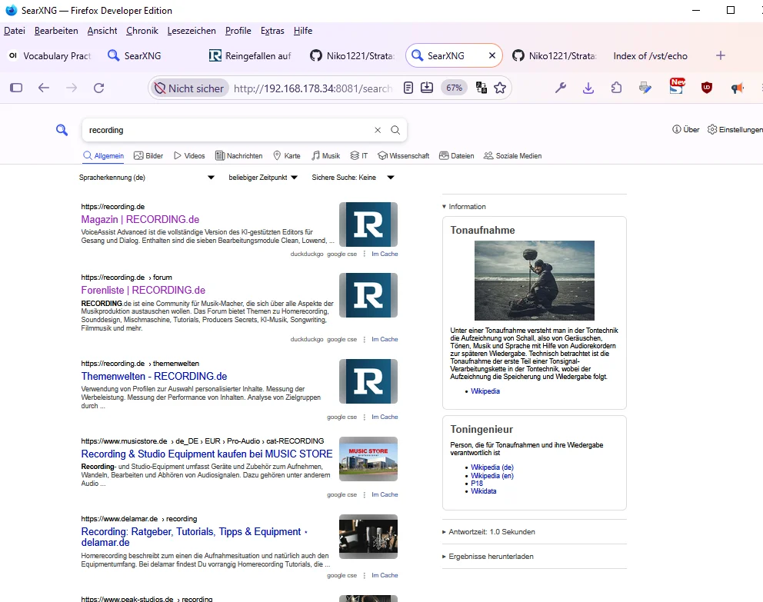763x602 pixels.
Task: Click the search input containing recording
Action: tap(228, 130)
